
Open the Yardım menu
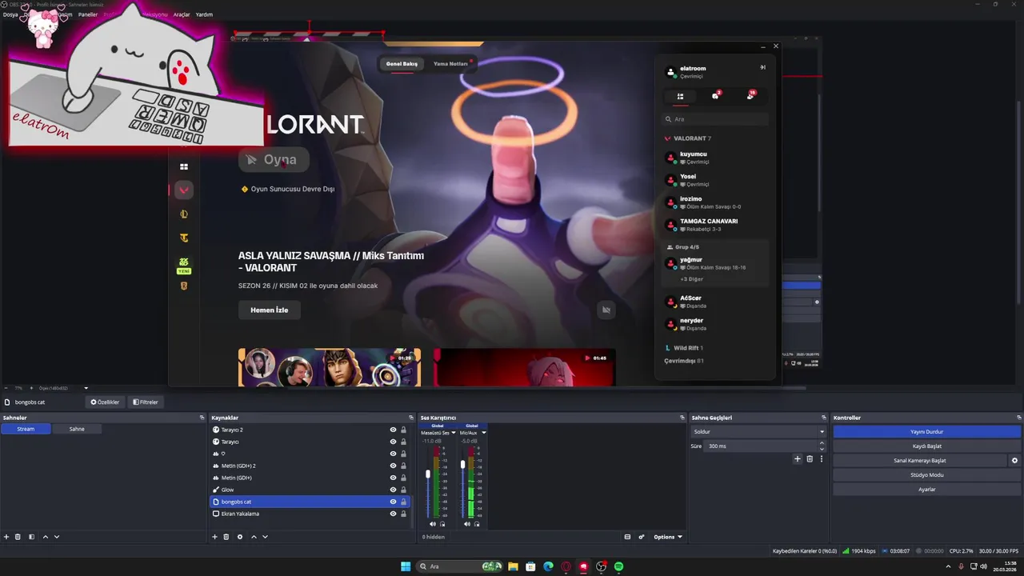click(204, 14)
